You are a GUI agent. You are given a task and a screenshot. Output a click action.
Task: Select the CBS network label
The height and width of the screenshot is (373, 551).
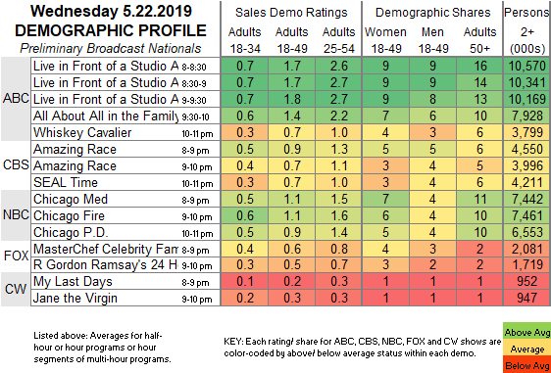[16, 164]
